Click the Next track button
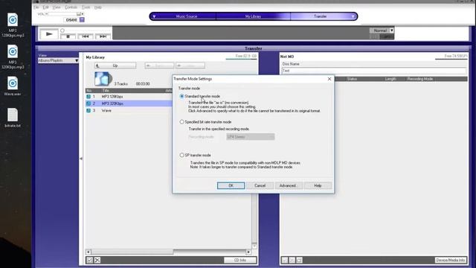 click(x=103, y=36)
